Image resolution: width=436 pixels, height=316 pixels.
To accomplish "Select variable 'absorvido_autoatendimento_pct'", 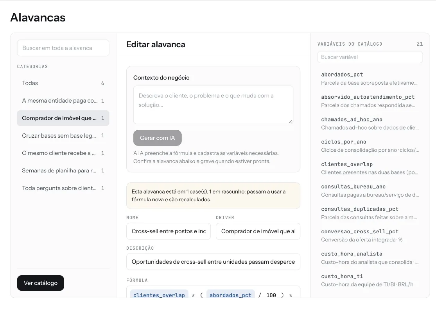I will (370, 101).
